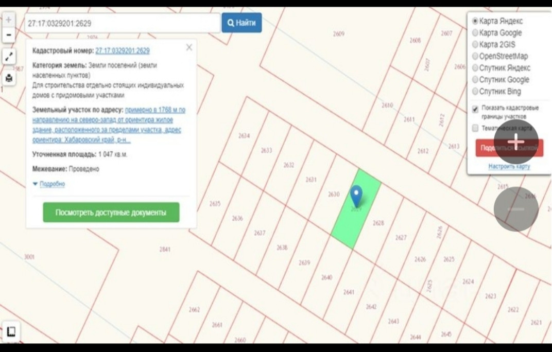Tap the large round minus zoom overlay

tap(516, 209)
